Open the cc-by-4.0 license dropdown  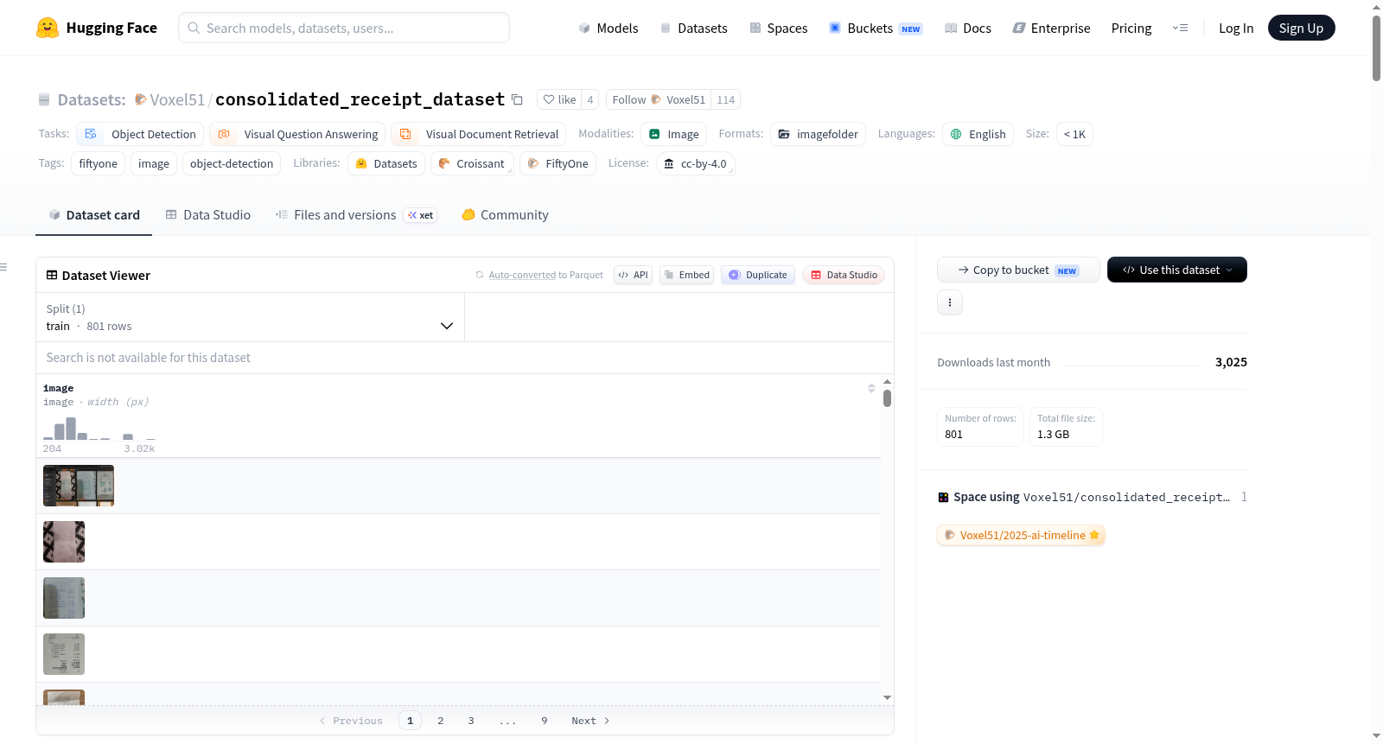[696, 163]
